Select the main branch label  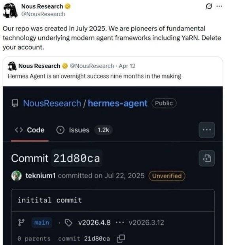point(42,222)
